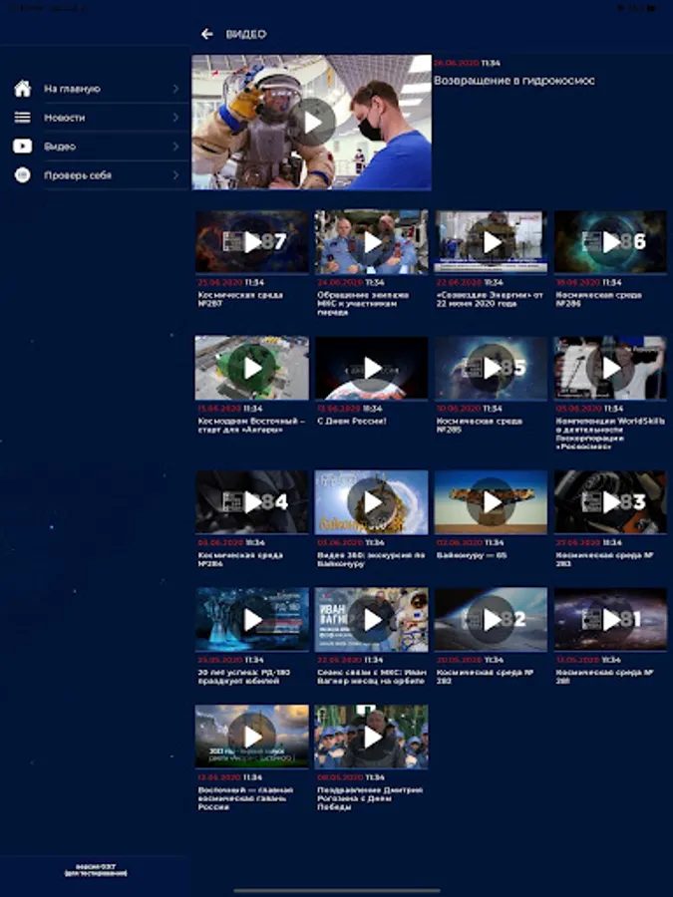Open title Космическая среда №287
Image resolution: width=673 pixels, height=897 pixels.
point(240,299)
